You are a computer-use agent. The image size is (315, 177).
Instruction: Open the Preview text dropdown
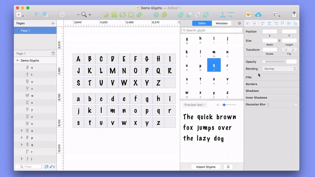coord(195,105)
